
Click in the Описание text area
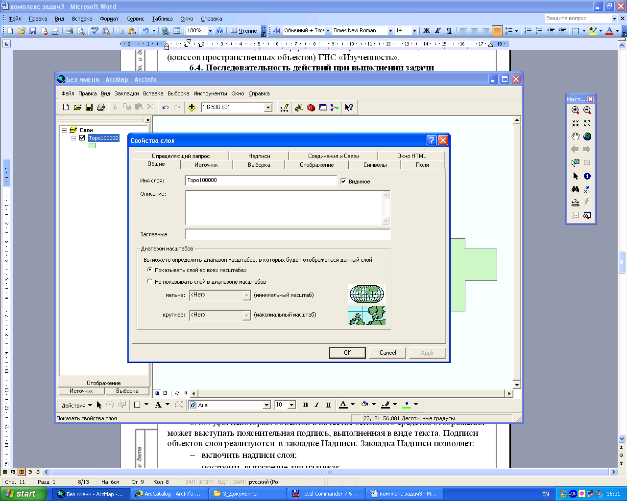tap(284, 207)
